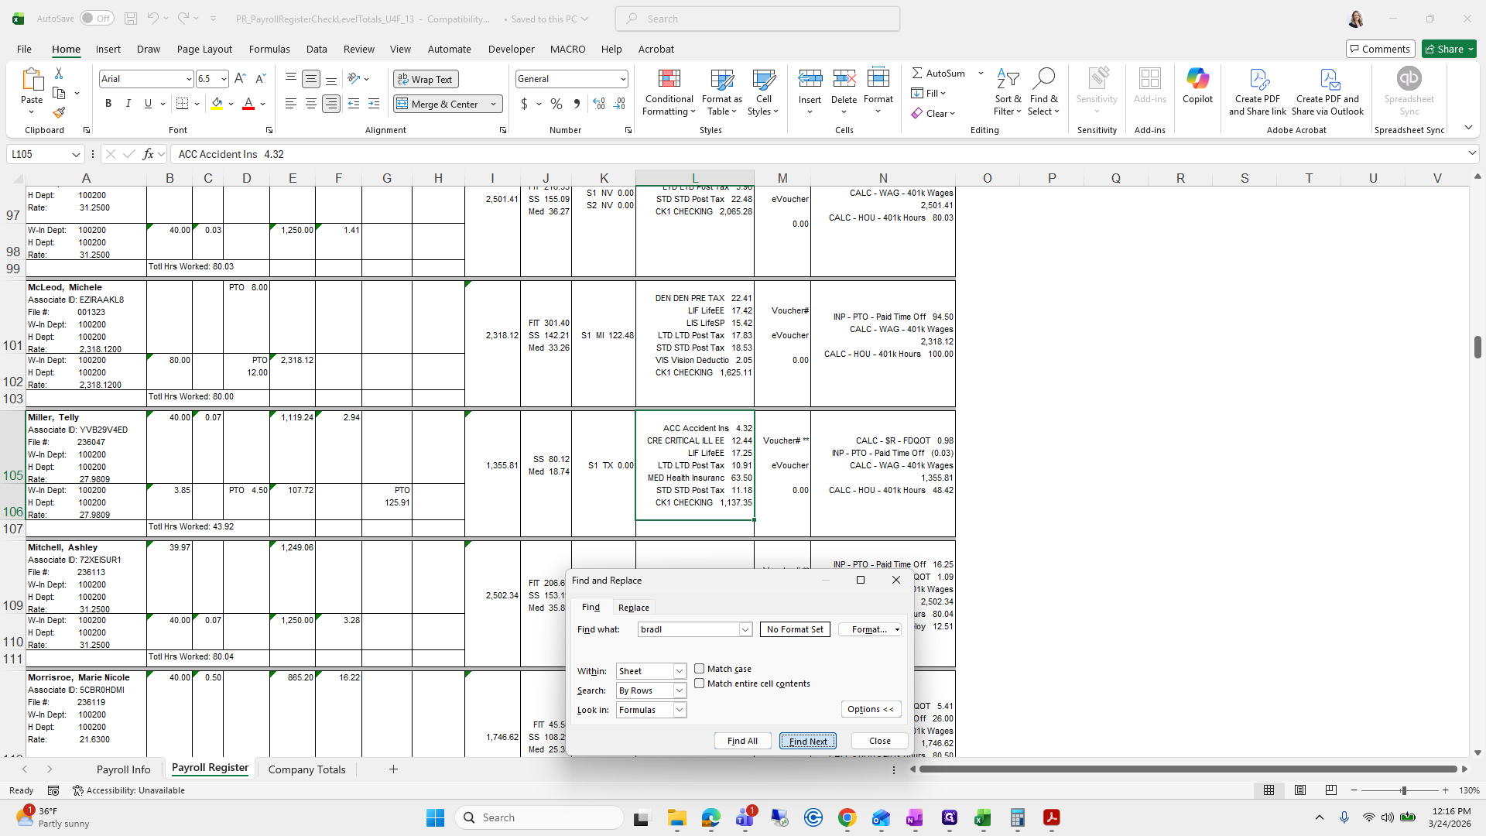Click the Borders icon in Font group

(182, 104)
